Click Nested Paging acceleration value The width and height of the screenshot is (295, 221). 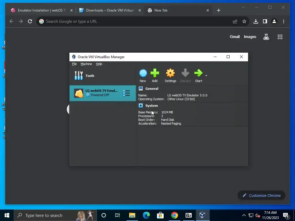click(x=171, y=123)
